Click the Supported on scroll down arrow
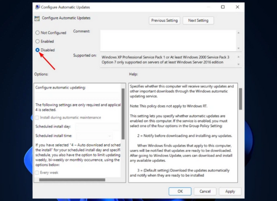Screen dimensions: 277x201 click(239, 64)
